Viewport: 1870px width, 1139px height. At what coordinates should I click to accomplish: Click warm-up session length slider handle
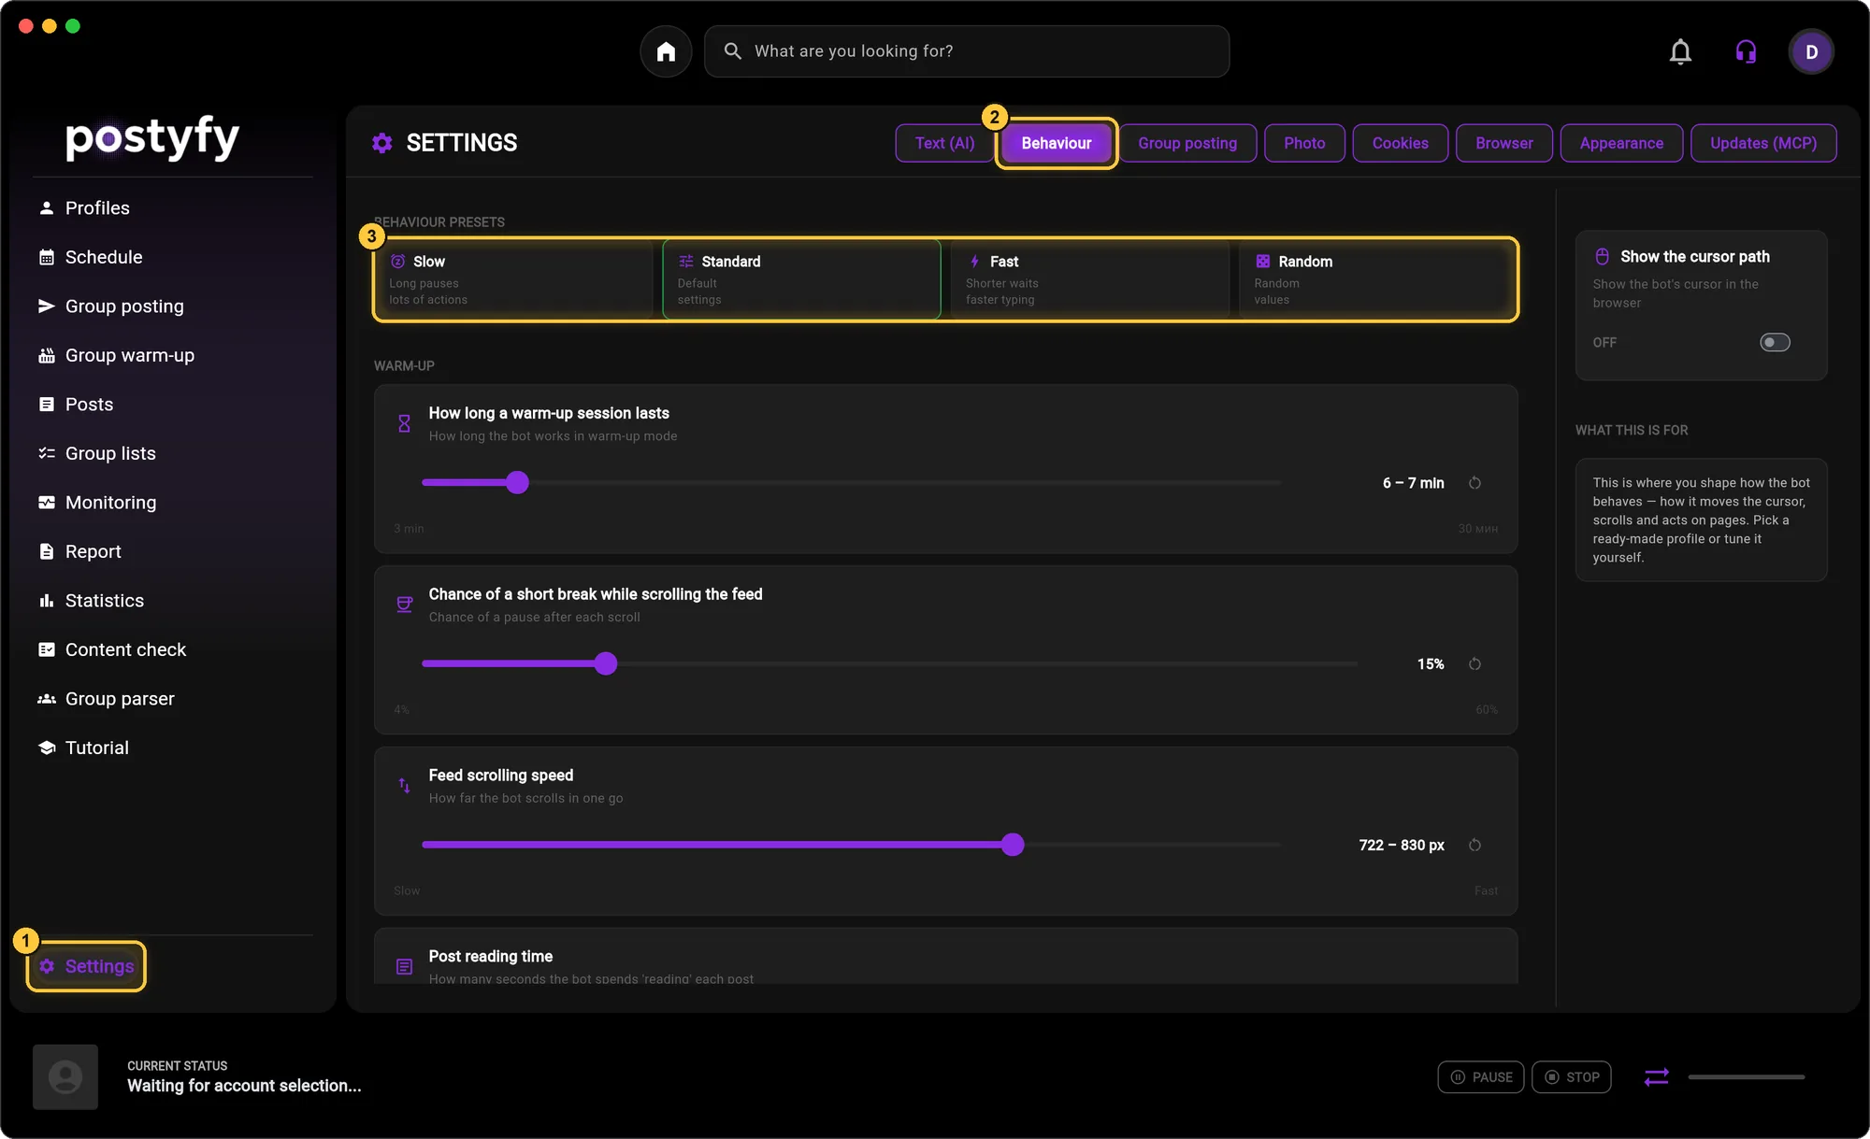(x=517, y=483)
